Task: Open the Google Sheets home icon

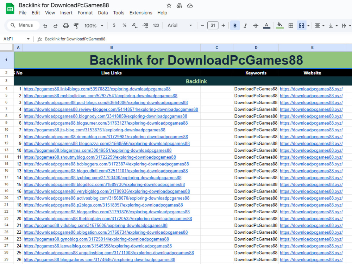Action: (x=10, y=9)
